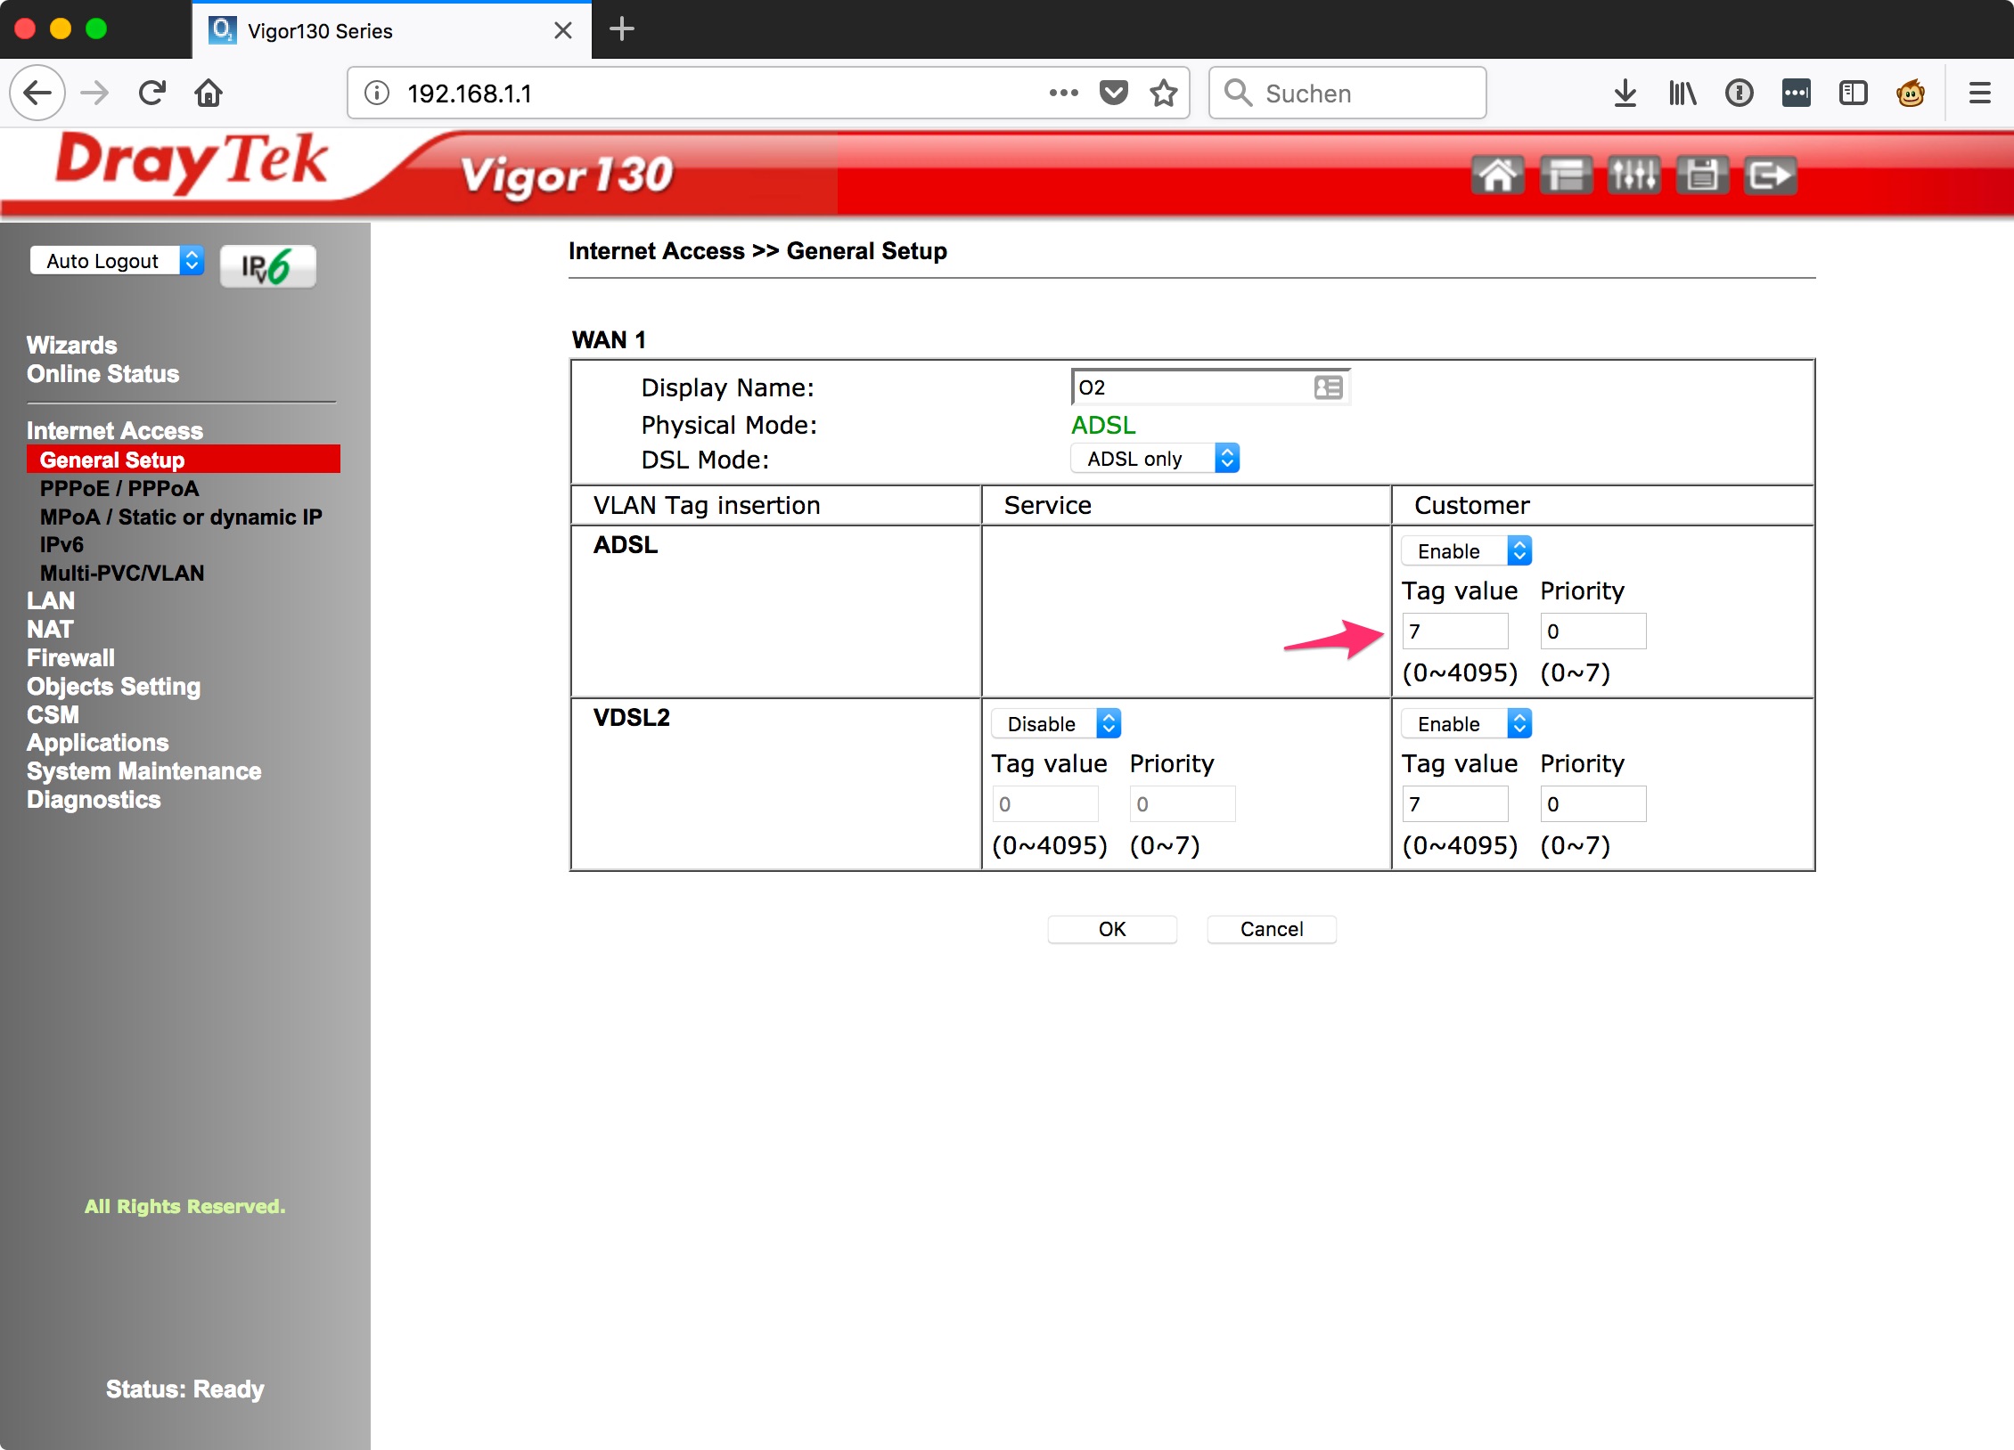Click the IPv6 logo button in sidebar
Screen dimensions: 2014x1450
[x=267, y=265]
